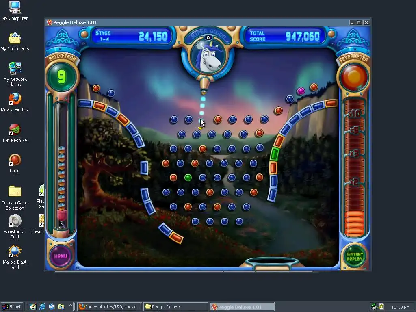This screenshot has height=312, width=416.
Task: Click the Peggle window title bar icon
Action: pyautogui.click(x=49, y=22)
